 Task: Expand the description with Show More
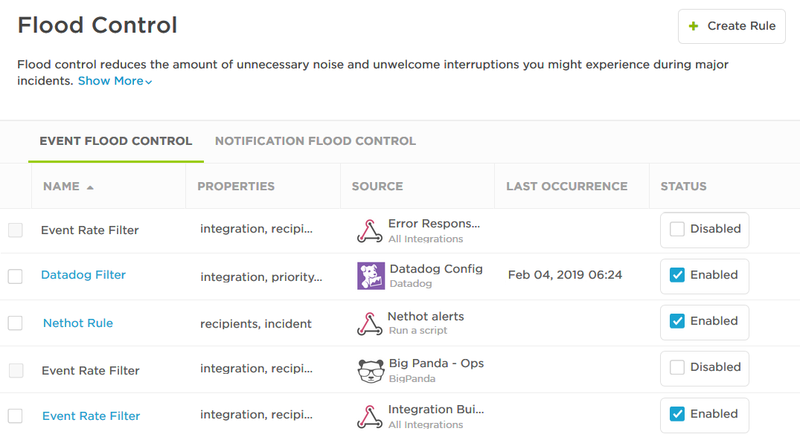(115, 81)
